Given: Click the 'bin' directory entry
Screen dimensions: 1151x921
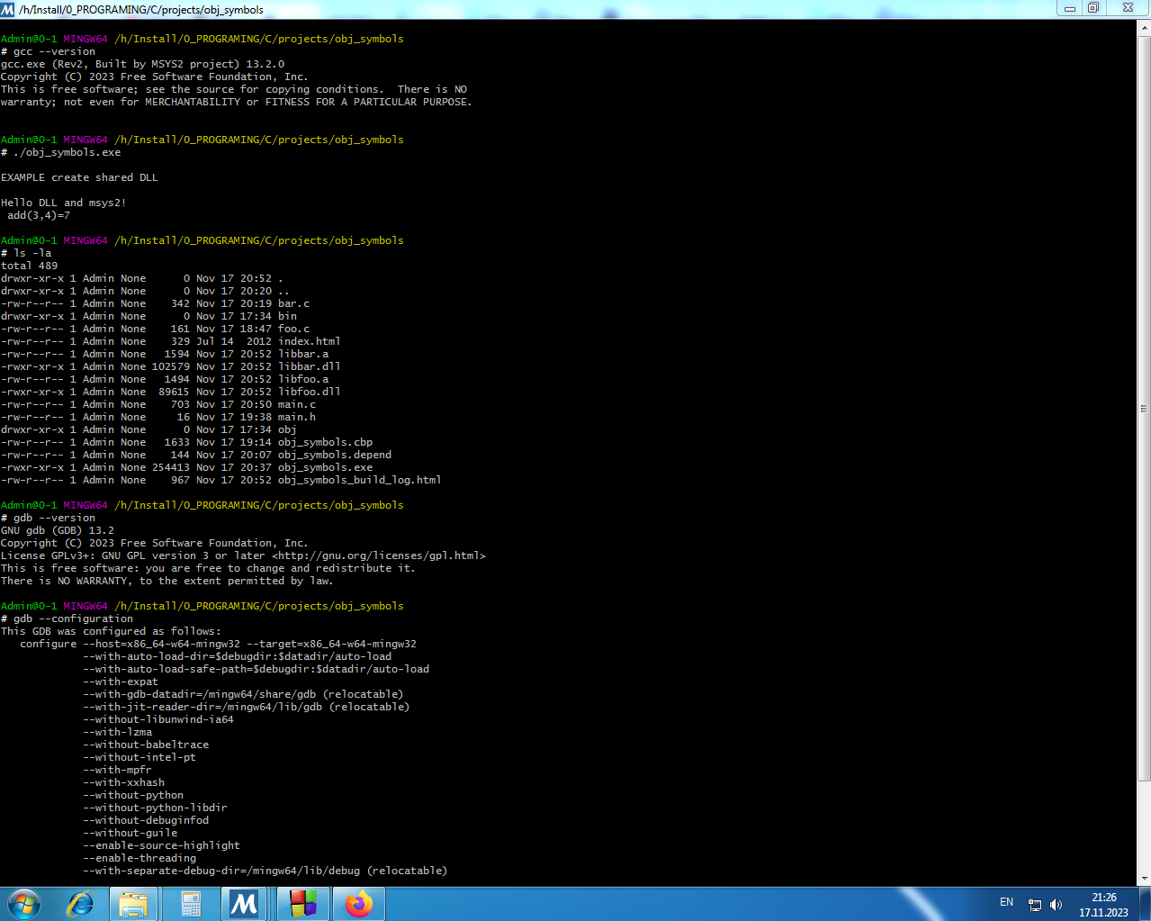Looking at the screenshot, I should pyautogui.click(x=148, y=316).
